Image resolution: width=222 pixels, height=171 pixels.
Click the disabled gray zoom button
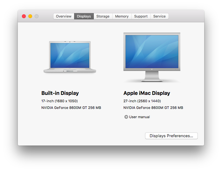point(37,16)
